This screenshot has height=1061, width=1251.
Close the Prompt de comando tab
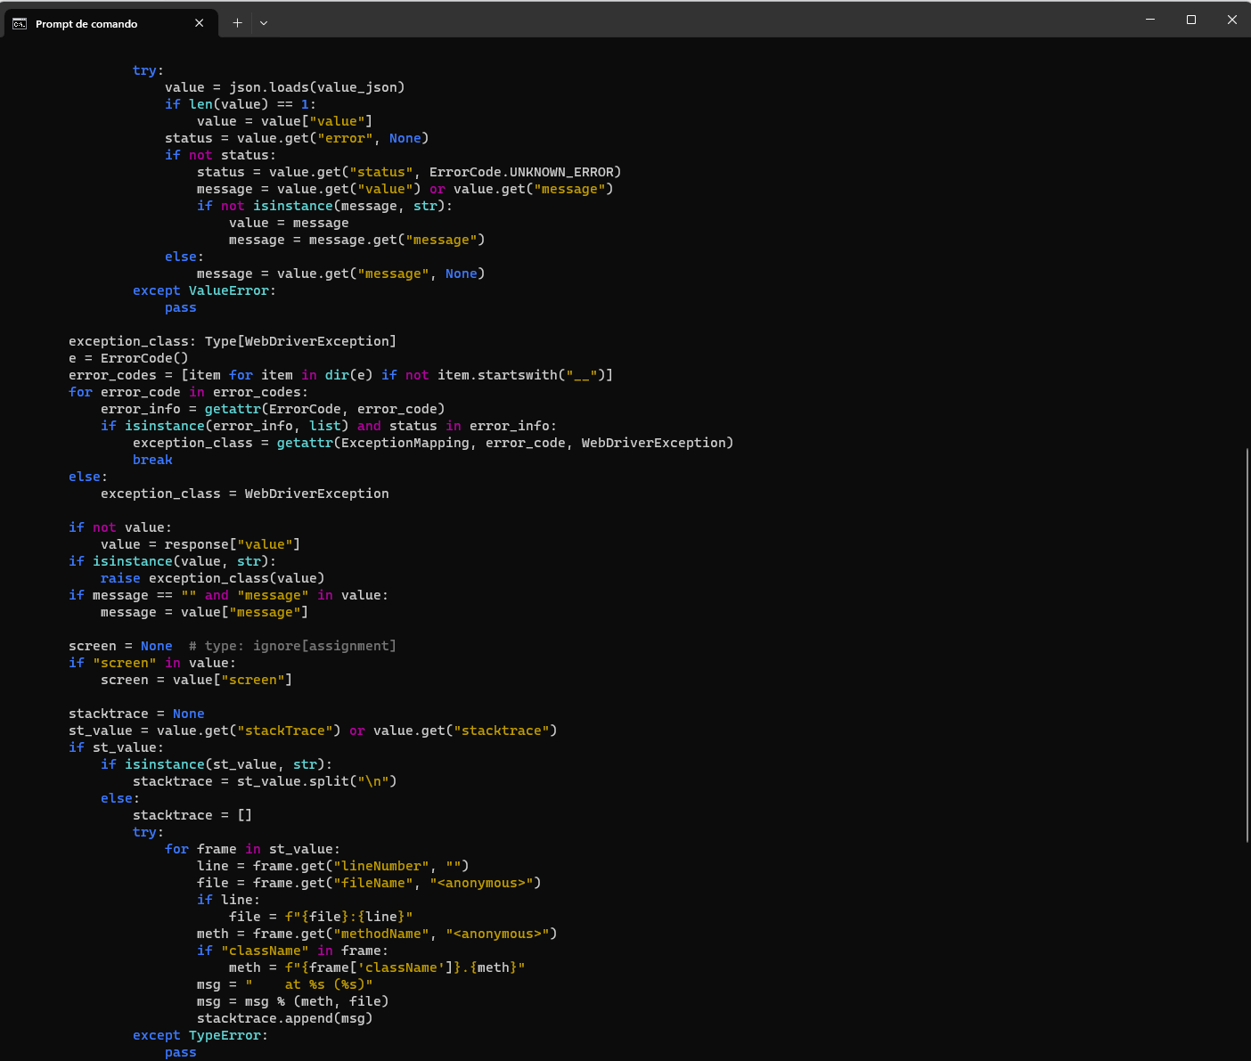pos(200,23)
